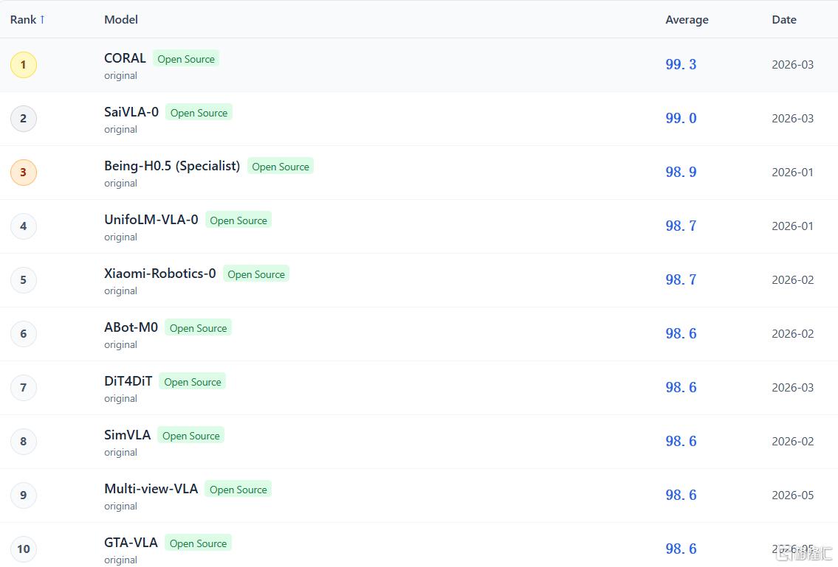Open the Being-H0.5 (Specialist) model entry
The width and height of the screenshot is (838, 567).
click(x=172, y=166)
